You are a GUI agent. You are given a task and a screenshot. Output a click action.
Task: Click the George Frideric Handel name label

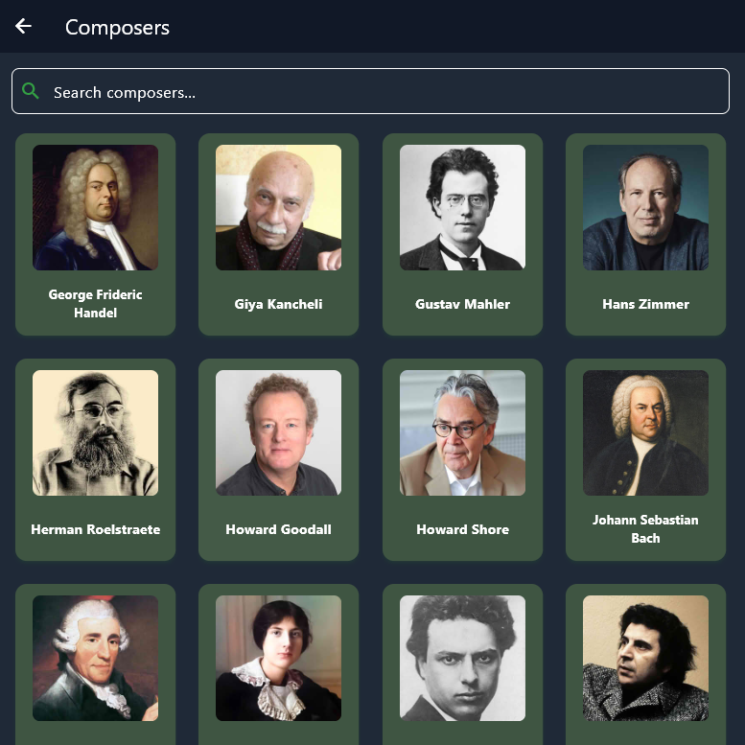[x=96, y=304]
